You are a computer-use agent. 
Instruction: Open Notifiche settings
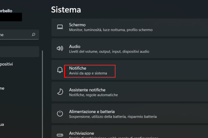pos(130,71)
